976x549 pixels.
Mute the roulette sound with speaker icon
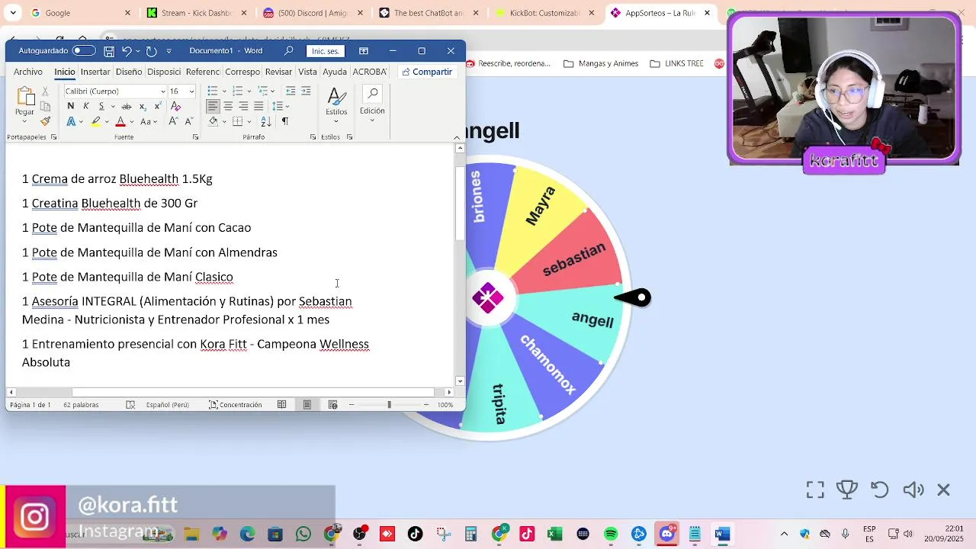pyautogui.click(x=913, y=490)
